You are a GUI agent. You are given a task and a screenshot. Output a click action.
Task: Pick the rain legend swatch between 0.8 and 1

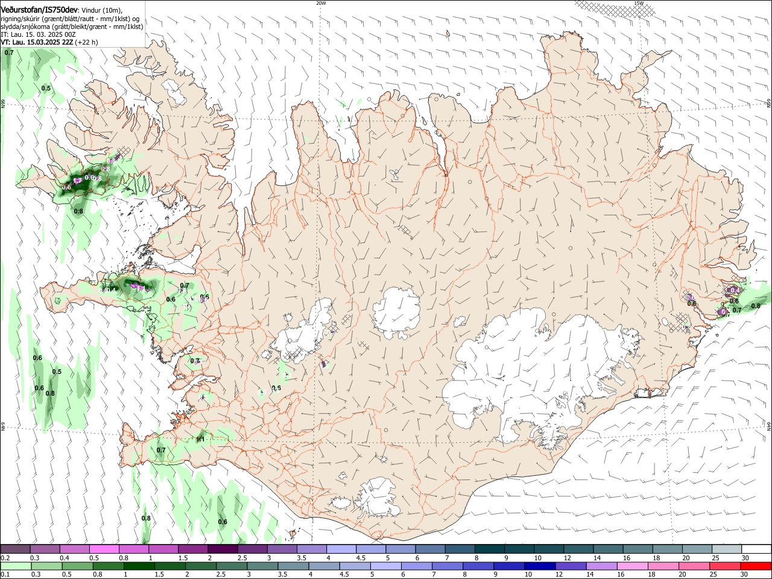pos(108,566)
